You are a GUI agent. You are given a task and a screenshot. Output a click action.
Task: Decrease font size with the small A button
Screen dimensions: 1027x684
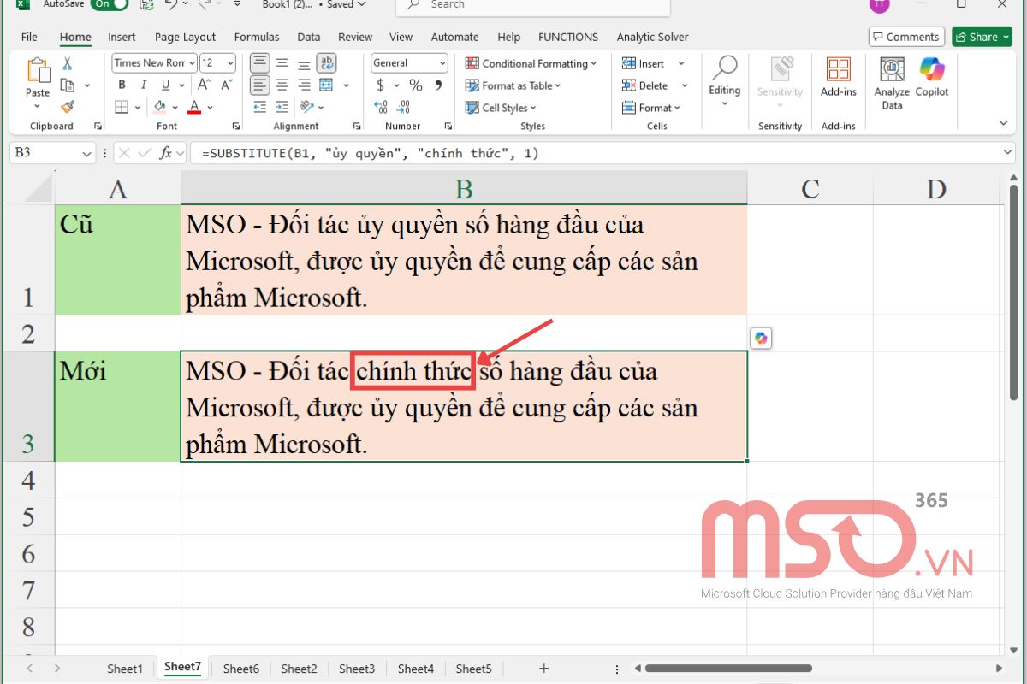click(x=226, y=85)
